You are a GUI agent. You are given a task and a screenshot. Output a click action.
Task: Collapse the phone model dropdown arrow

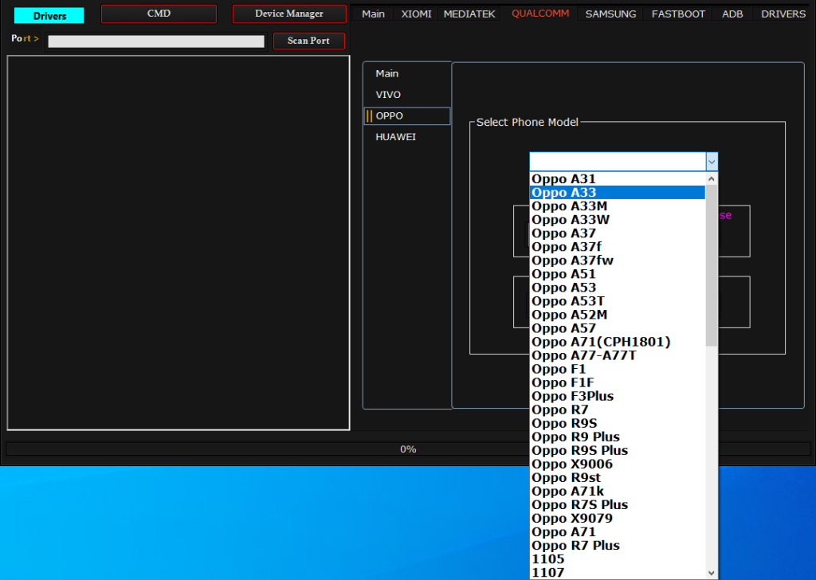[x=712, y=162]
